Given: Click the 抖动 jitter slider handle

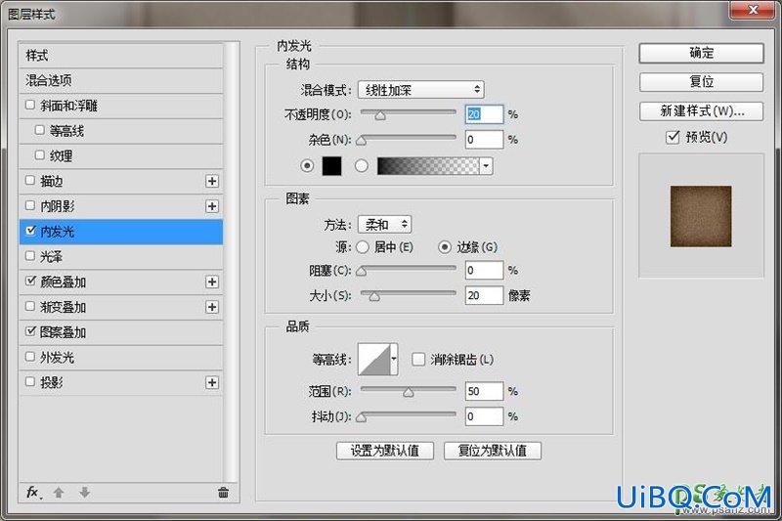Looking at the screenshot, I should click(362, 418).
